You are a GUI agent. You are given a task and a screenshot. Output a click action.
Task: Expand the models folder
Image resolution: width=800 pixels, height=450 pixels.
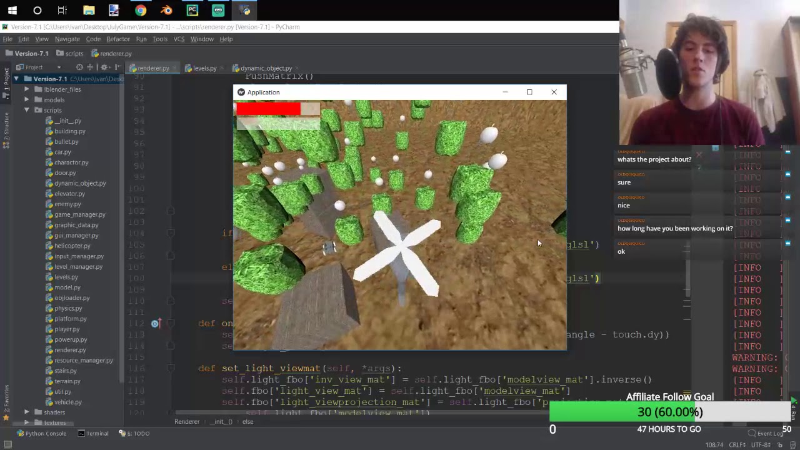[x=27, y=100]
